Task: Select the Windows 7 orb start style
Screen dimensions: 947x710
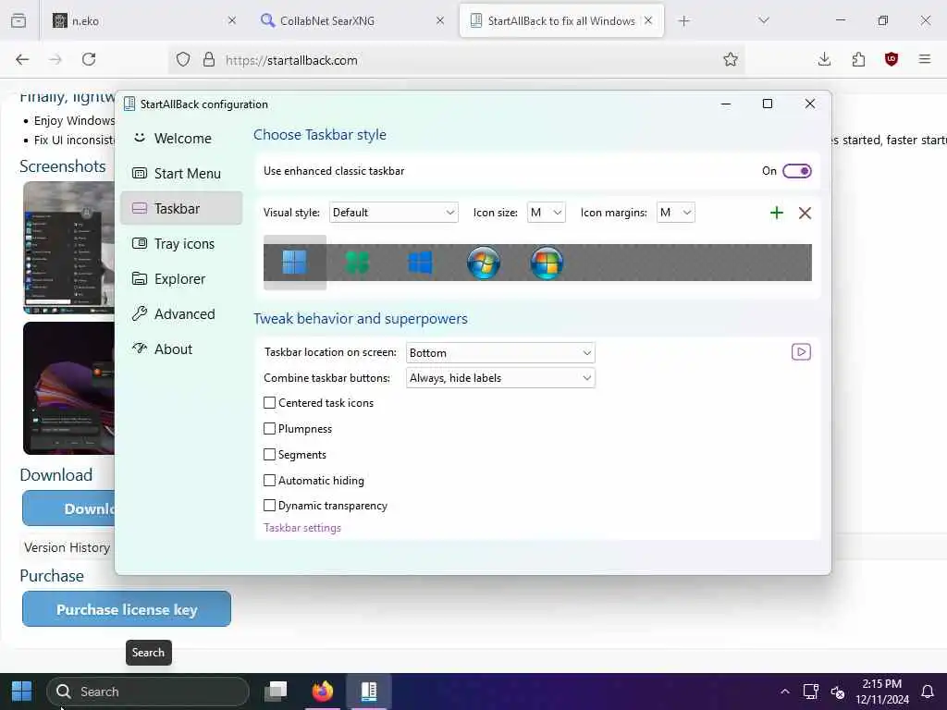Action: point(483,263)
